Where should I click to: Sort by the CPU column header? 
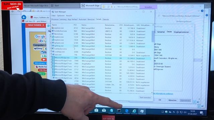[x=121, y=25]
